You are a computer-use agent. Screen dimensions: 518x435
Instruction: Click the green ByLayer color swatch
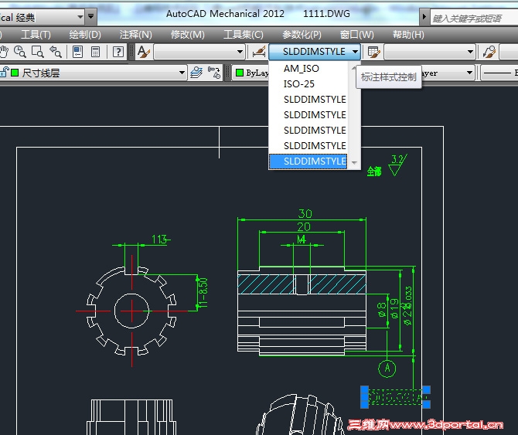(x=240, y=73)
